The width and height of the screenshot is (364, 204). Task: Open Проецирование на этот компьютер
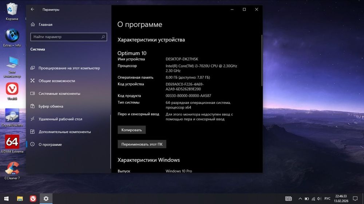pos(69,68)
